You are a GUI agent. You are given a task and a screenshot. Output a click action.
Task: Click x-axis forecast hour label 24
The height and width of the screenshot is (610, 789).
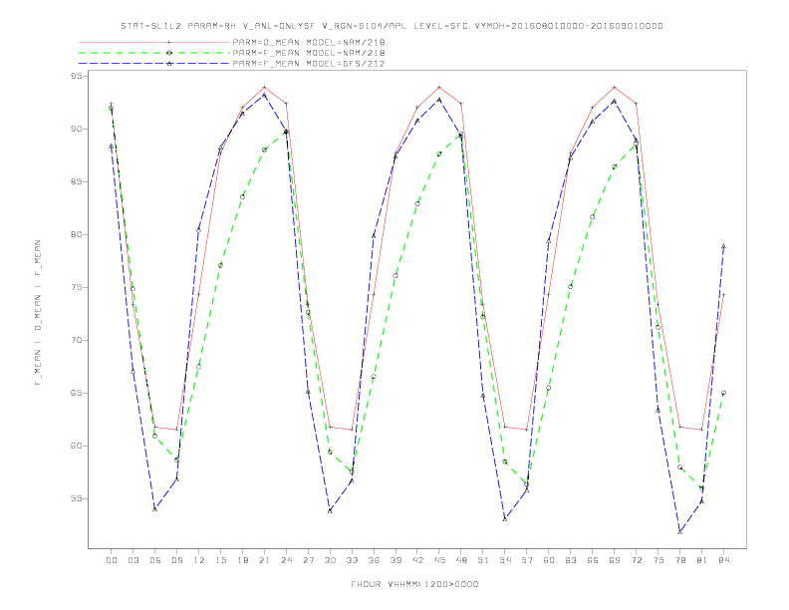click(286, 560)
